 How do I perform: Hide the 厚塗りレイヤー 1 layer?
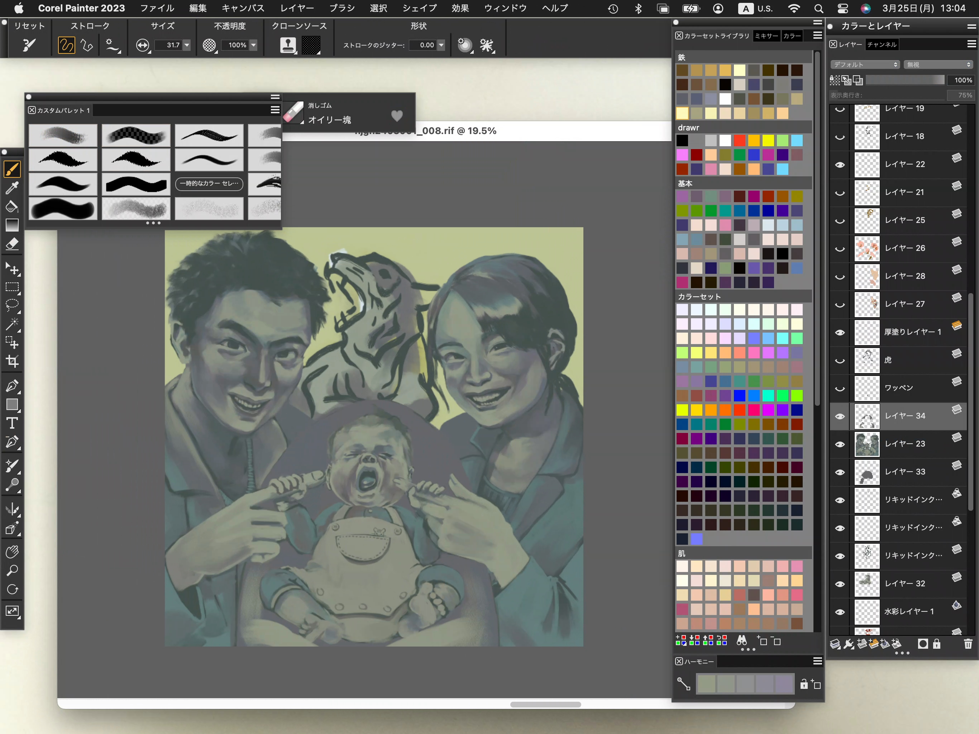pos(840,333)
